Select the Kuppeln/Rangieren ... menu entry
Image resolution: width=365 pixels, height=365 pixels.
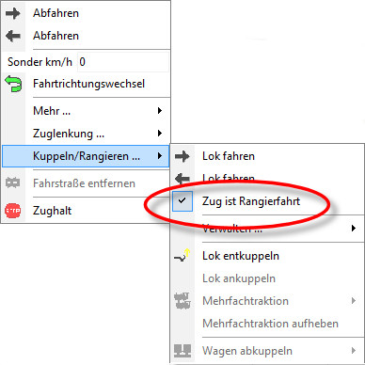[86, 156]
